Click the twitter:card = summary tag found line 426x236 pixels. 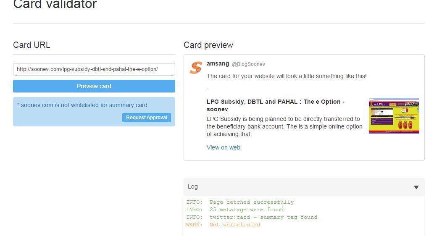coord(252,217)
